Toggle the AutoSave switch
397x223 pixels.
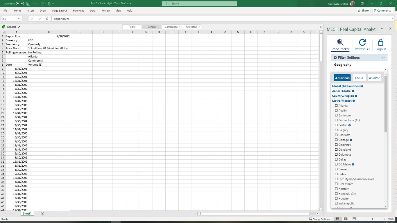tap(20, 3)
